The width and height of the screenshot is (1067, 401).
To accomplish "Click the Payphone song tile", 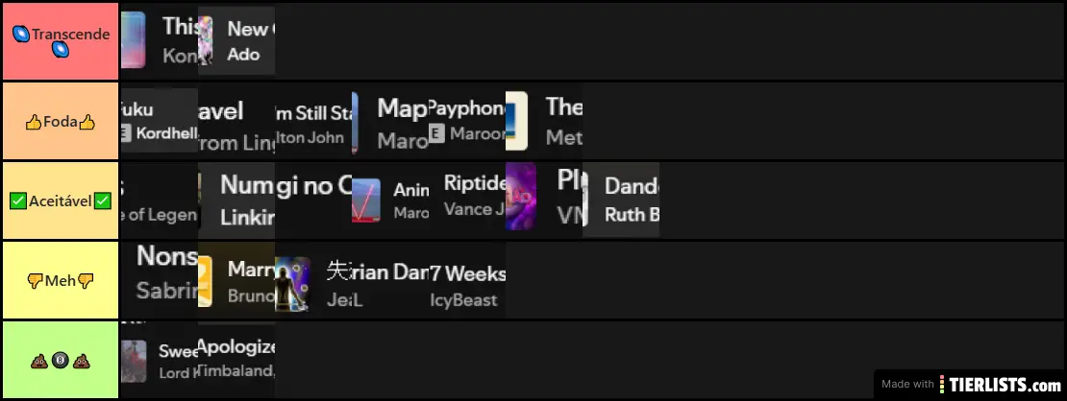I will 466,122.
